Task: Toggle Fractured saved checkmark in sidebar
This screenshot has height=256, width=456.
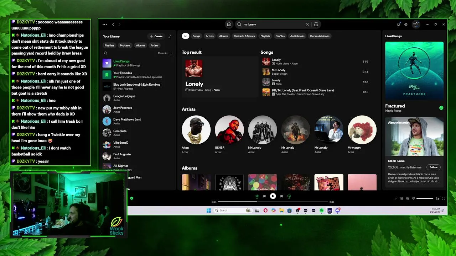Action: click(441, 108)
